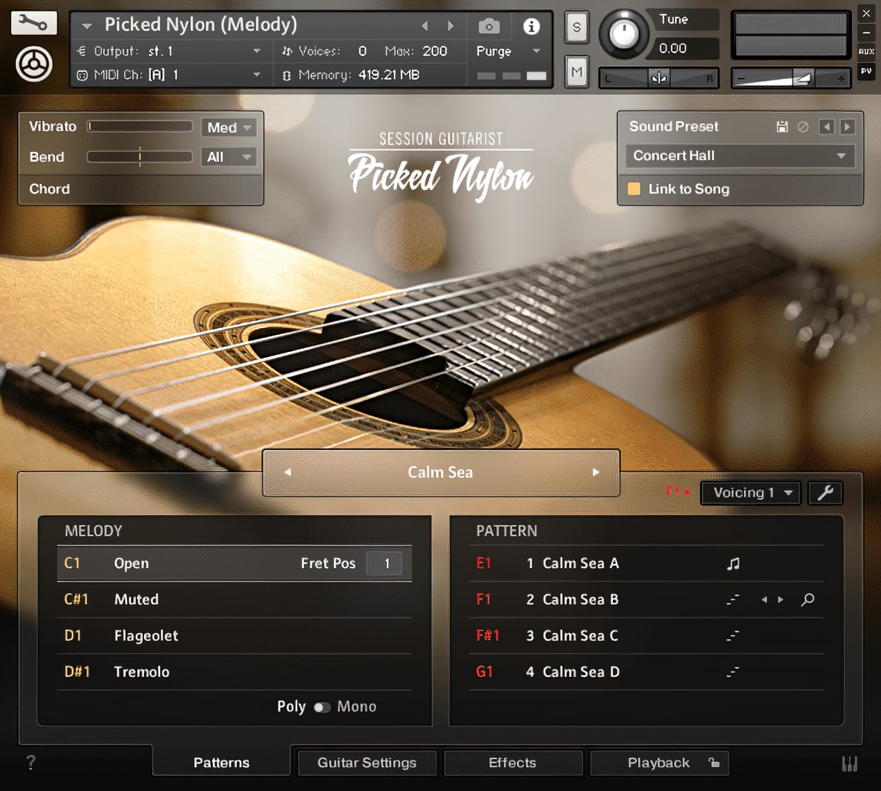Open pattern browser magnifier for Calm Sea B
Viewport: 881px width, 791px height.
807,600
